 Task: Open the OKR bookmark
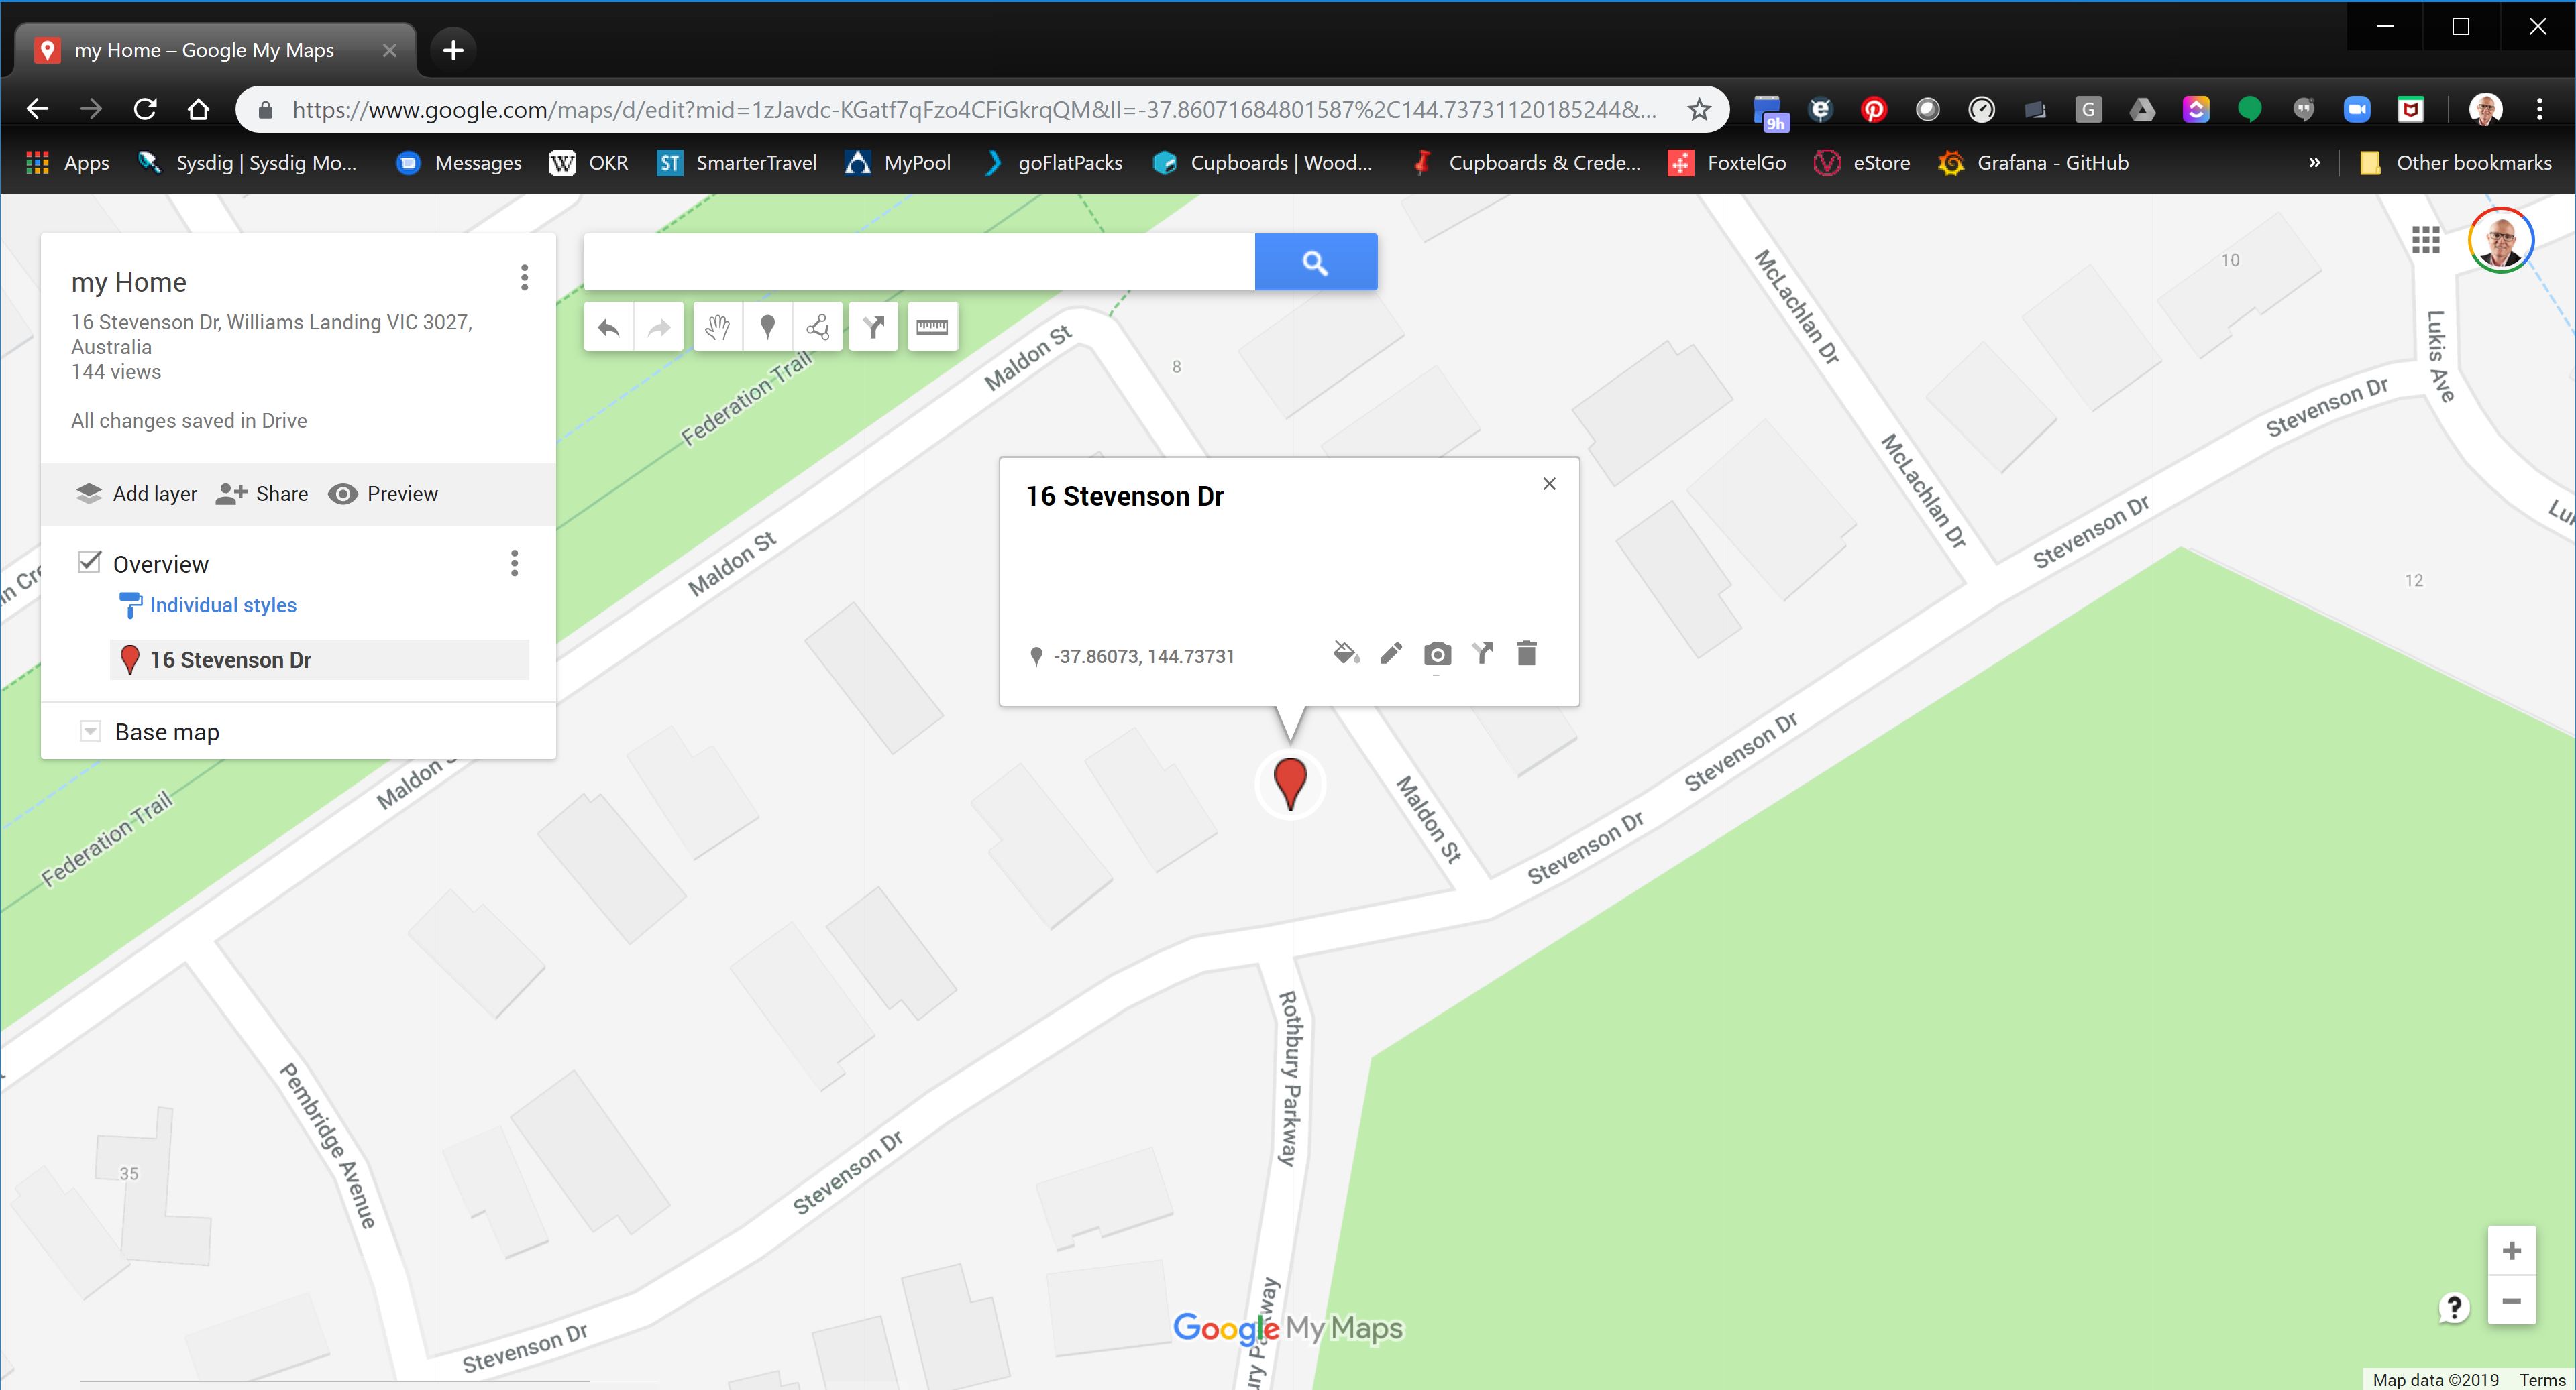(589, 163)
